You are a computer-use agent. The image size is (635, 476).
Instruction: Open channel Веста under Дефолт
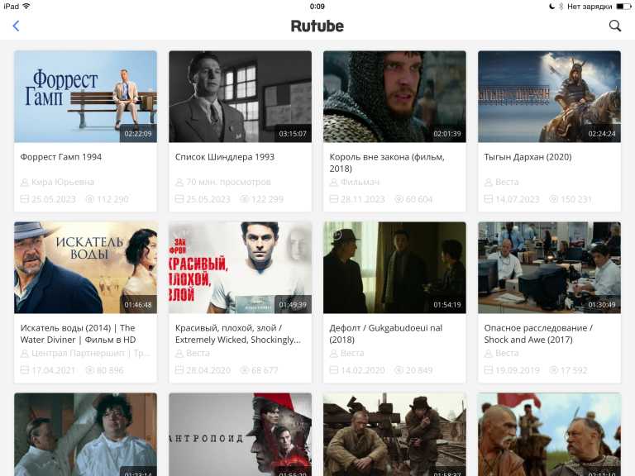point(352,354)
